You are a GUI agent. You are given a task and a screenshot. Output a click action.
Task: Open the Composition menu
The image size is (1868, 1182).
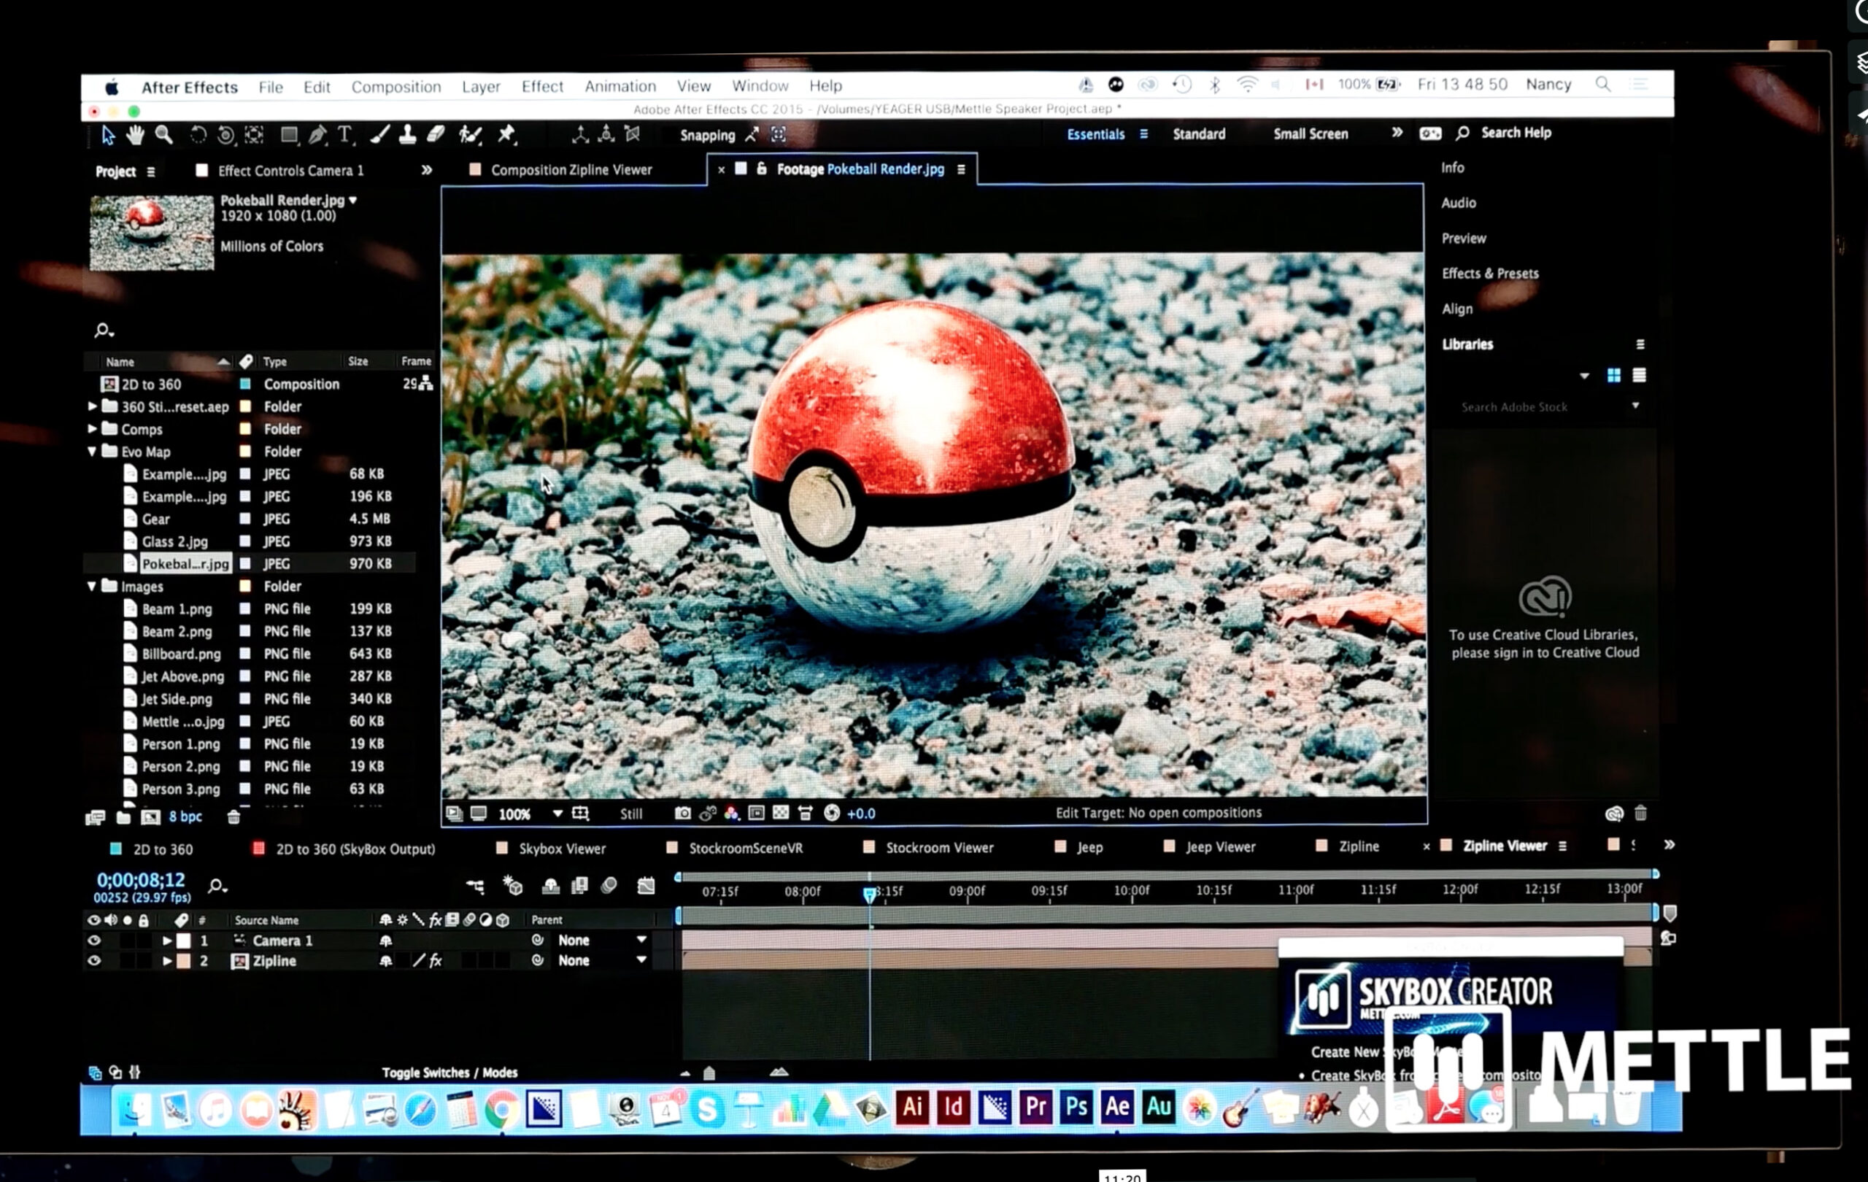395,86
